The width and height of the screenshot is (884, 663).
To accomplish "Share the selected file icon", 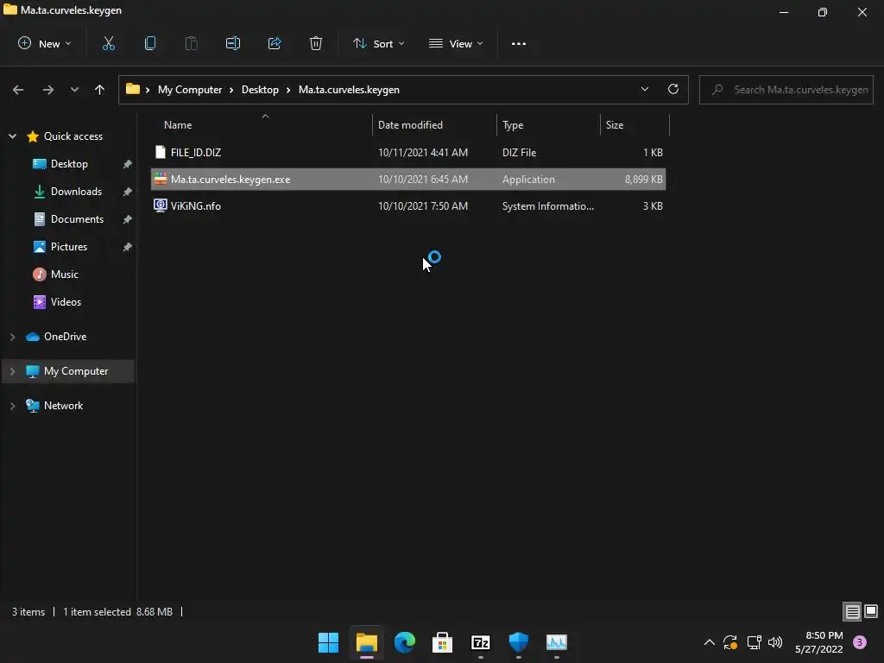I will tap(275, 43).
